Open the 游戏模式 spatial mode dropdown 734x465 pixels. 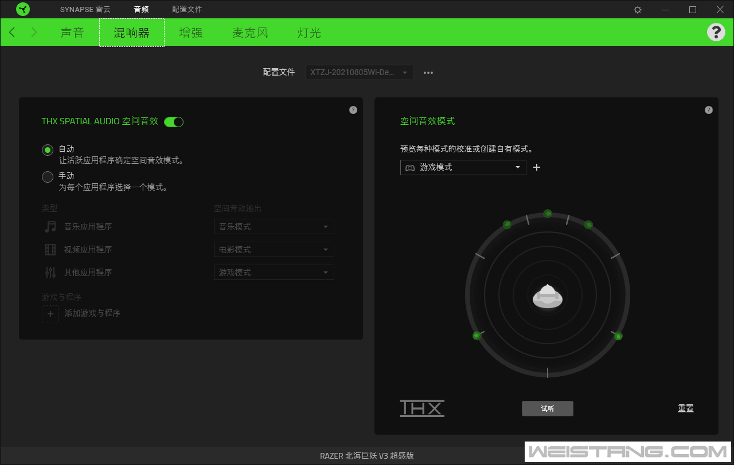[463, 167]
